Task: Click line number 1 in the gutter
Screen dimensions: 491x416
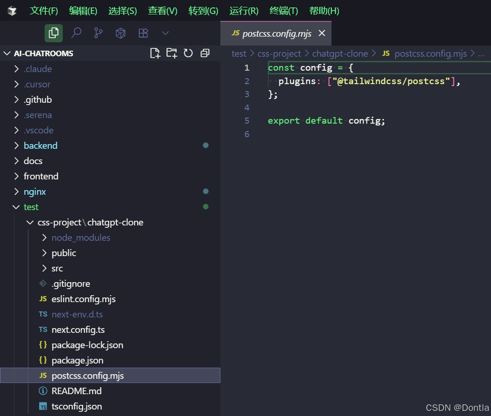Action: click(247, 67)
